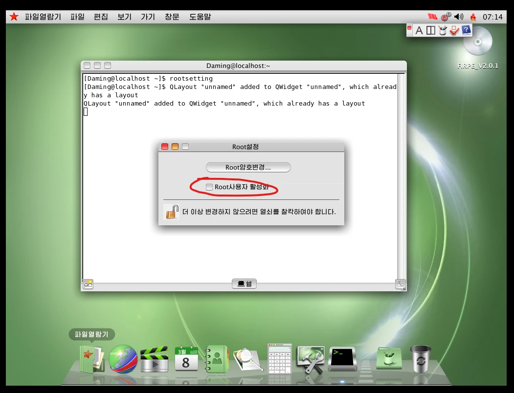Launch the calculator from the dock
This screenshot has height=393, width=514.
[279, 359]
